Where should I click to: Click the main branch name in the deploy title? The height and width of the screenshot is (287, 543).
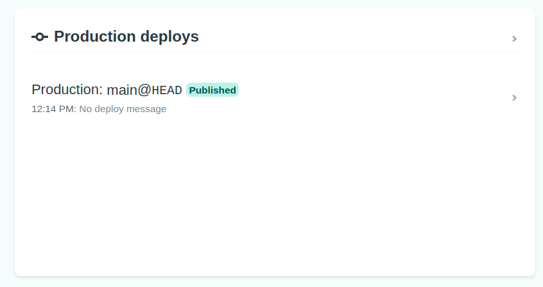[x=122, y=90]
